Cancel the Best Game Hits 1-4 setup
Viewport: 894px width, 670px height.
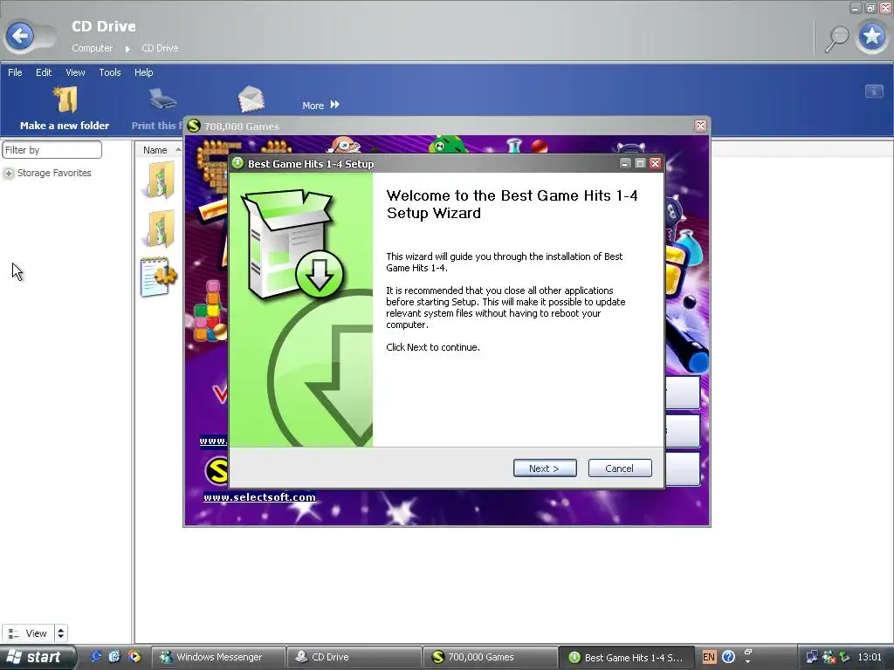coord(619,468)
